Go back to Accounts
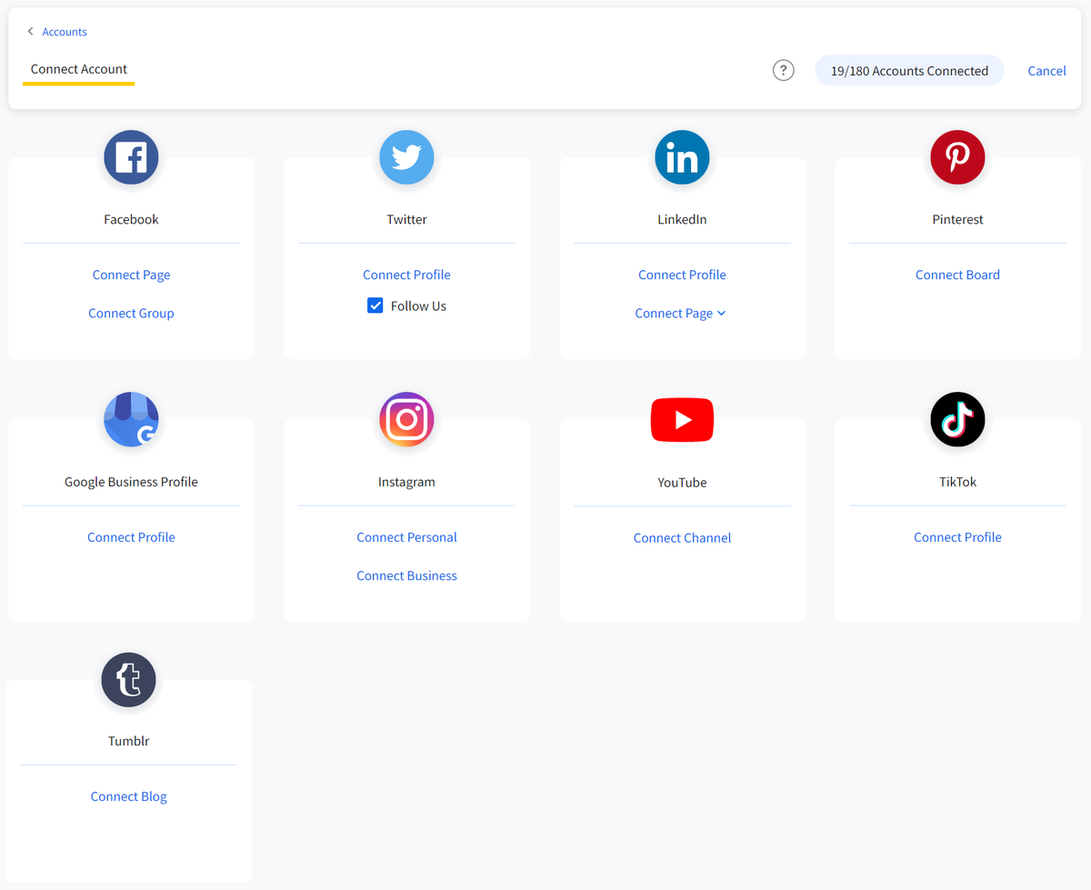 point(65,32)
